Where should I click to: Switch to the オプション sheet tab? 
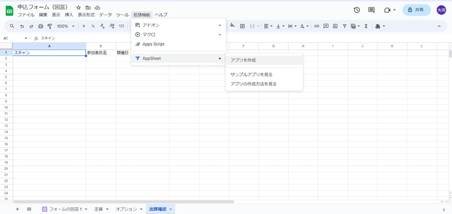(x=126, y=209)
